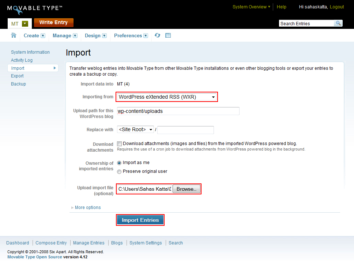Click the Movable Type logo
Image resolution: width=354 pixels, height=266 pixels.
click(x=35, y=9)
